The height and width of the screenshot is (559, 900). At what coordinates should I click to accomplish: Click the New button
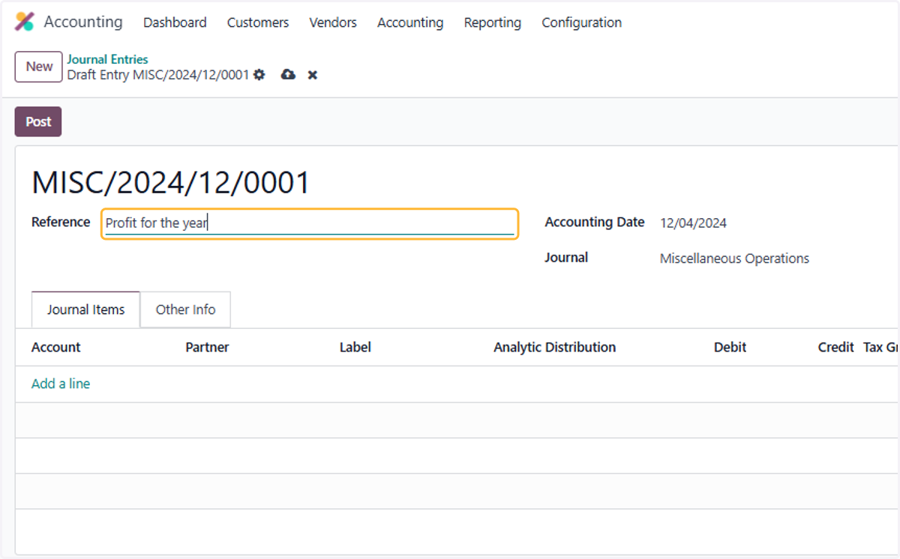tap(39, 67)
